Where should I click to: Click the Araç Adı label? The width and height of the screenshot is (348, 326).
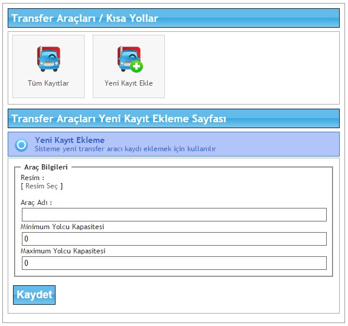coord(36,203)
